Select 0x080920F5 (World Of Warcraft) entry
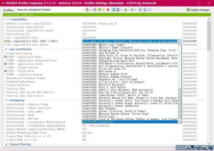Image resolution: width=214 pixels, height=151 pixels. pos(130,84)
